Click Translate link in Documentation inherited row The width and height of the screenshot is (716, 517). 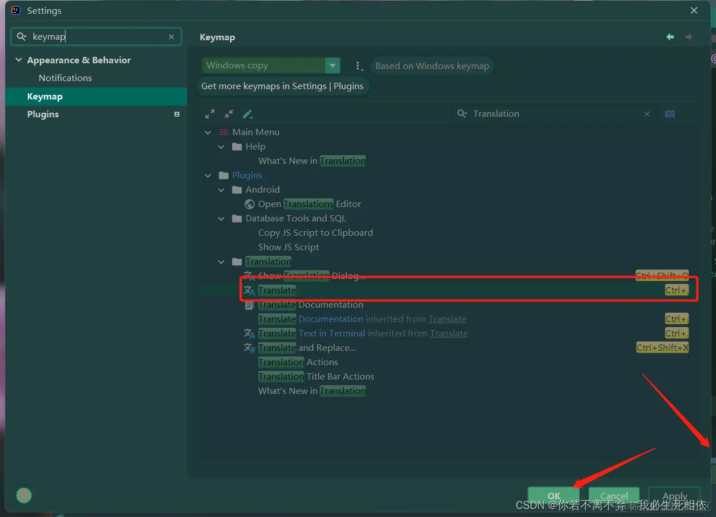pyautogui.click(x=447, y=319)
